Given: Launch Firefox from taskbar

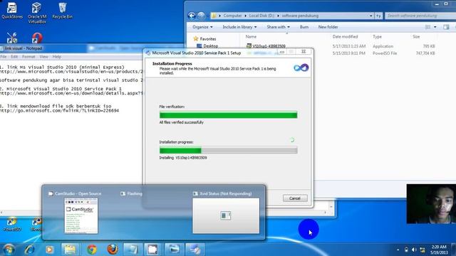Looking at the screenshot, I should pyautogui.click(x=113, y=250).
